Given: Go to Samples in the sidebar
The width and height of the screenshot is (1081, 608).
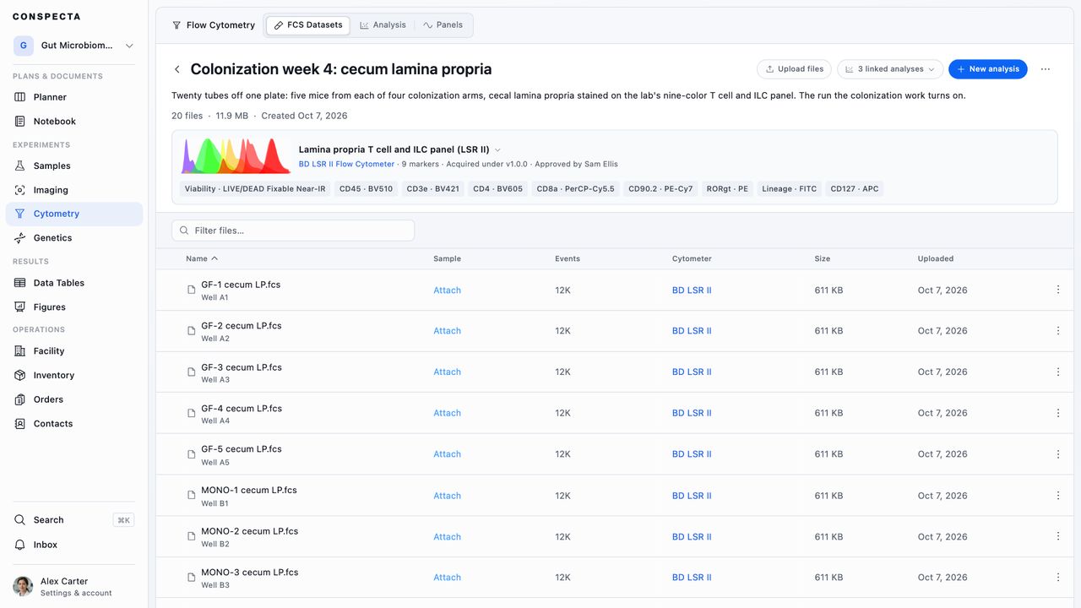Looking at the screenshot, I should pyautogui.click(x=74, y=166).
